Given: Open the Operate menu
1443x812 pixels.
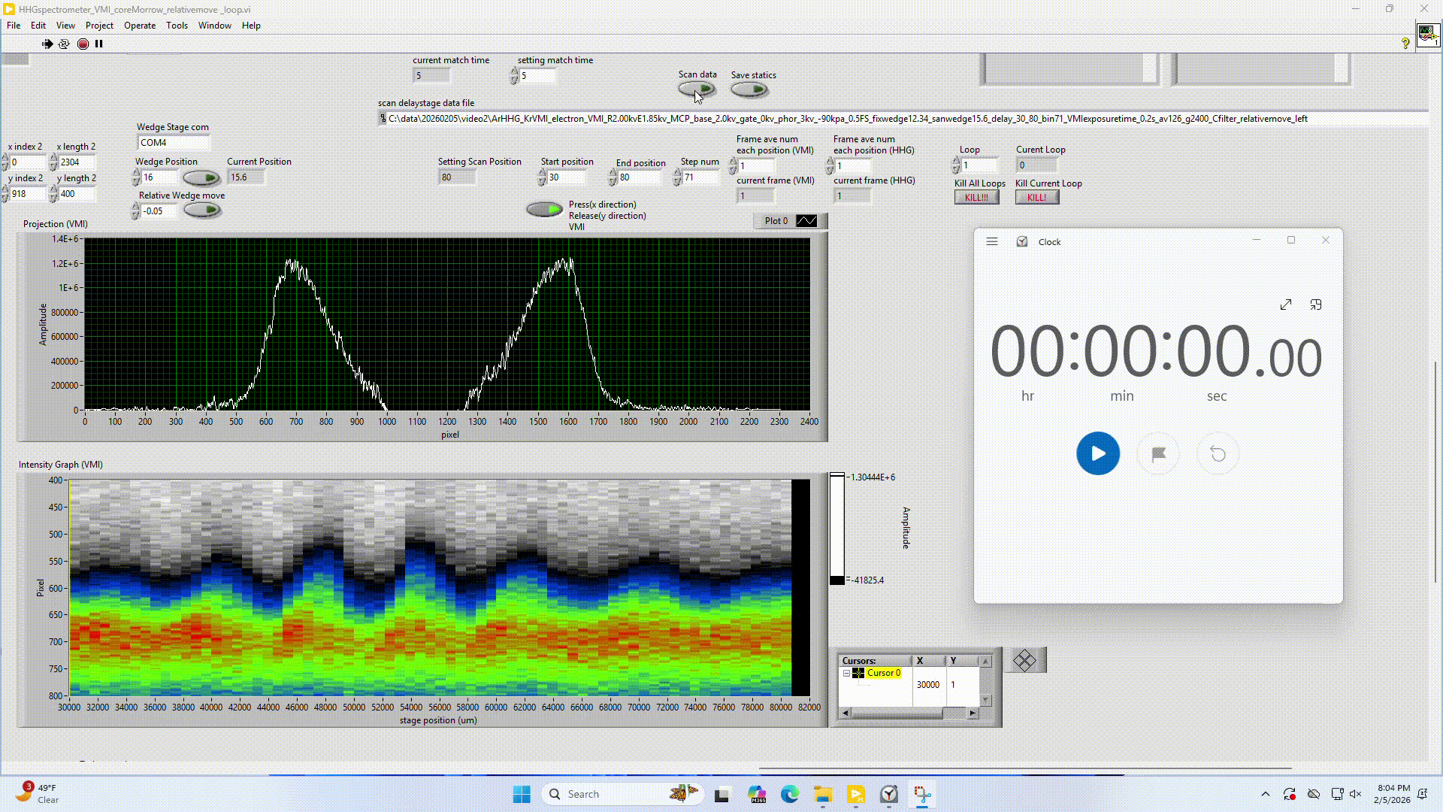Looking at the screenshot, I should click(140, 25).
